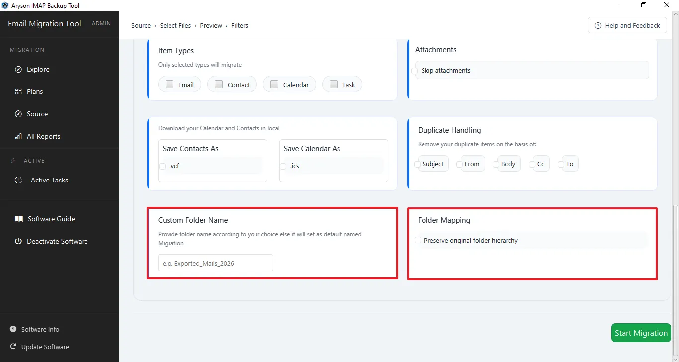Open the Source compass icon

[x=18, y=114]
